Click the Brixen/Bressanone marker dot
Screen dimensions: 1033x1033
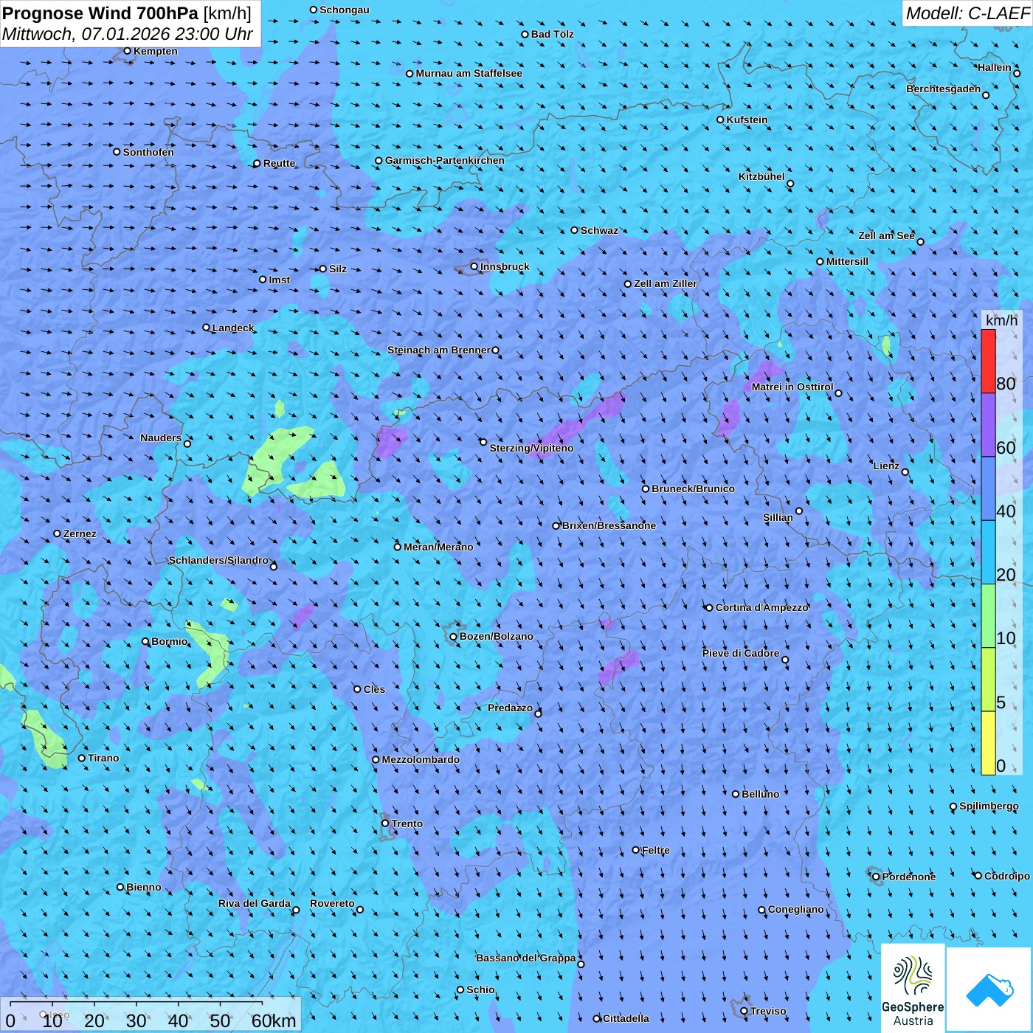pyautogui.click(x=556, y=525)
